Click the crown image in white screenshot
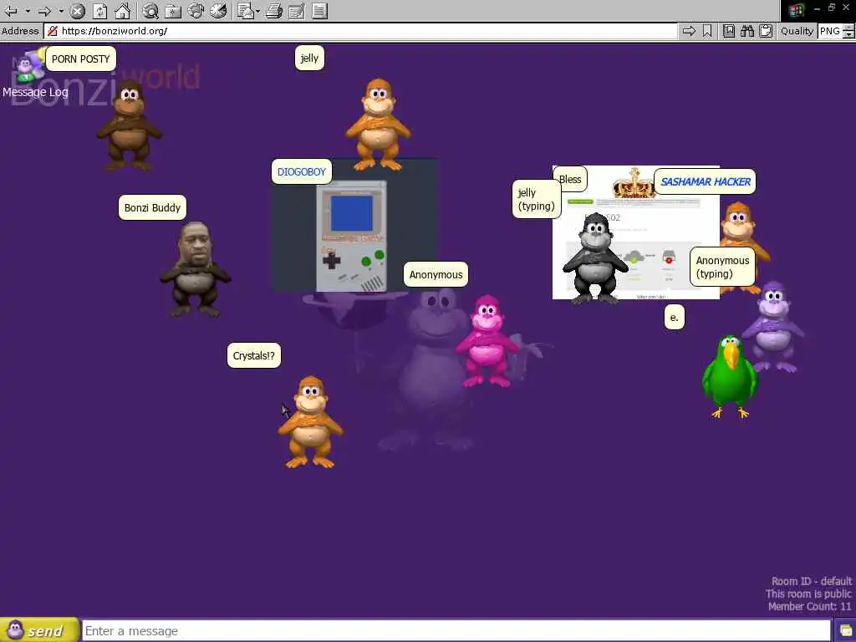Screen dimensions: 856x642 (634, 183)
